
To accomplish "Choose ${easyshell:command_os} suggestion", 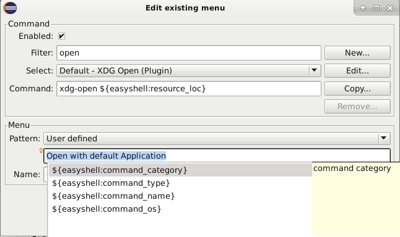I will coord(180,209).
